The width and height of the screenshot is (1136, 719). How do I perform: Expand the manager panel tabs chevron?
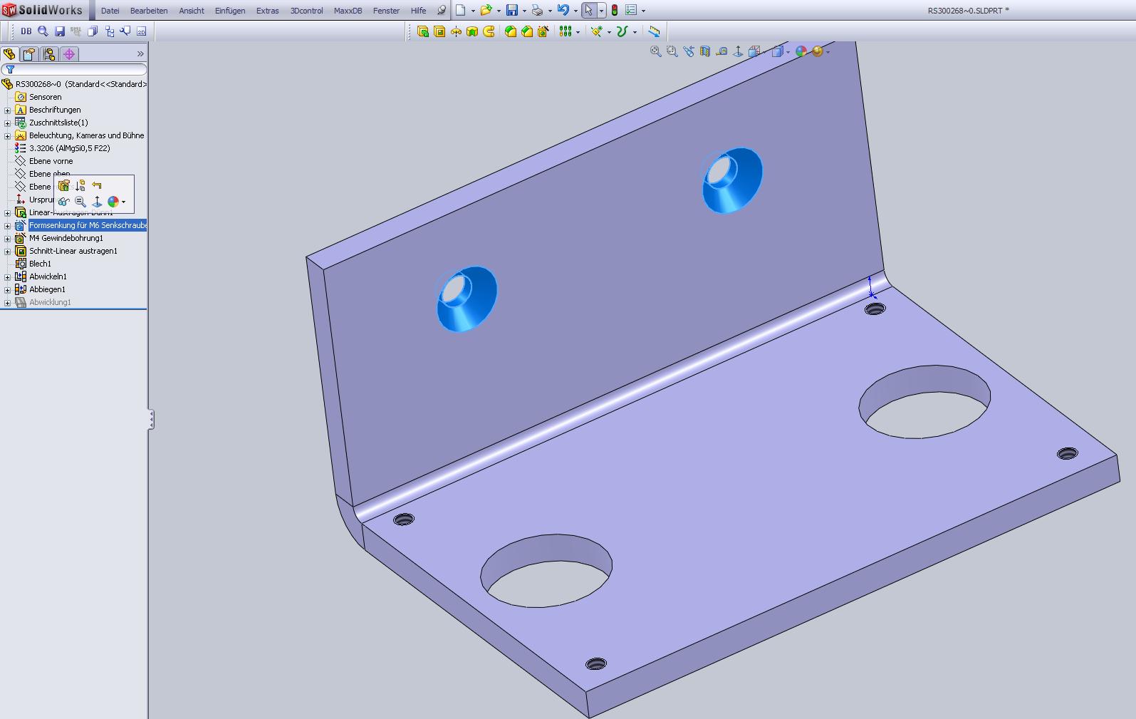[x=140, y=54]
